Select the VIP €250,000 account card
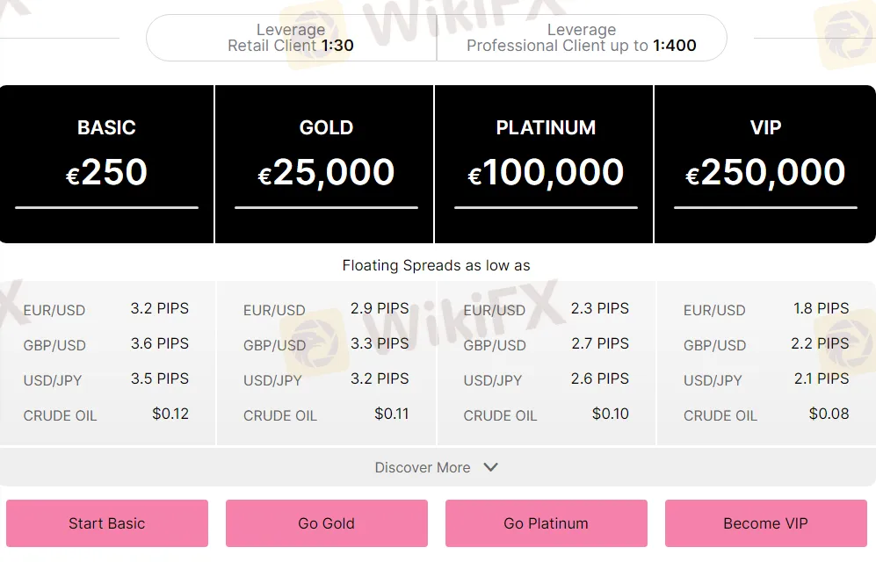 coord(765,164)
